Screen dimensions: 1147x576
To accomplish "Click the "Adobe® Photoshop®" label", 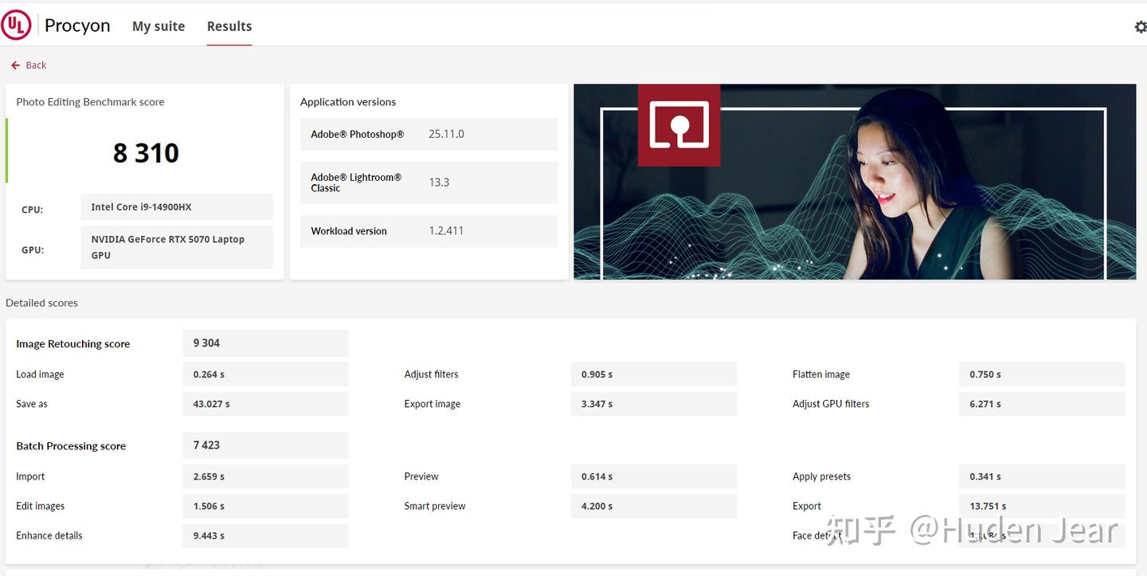I will (358, 135).
